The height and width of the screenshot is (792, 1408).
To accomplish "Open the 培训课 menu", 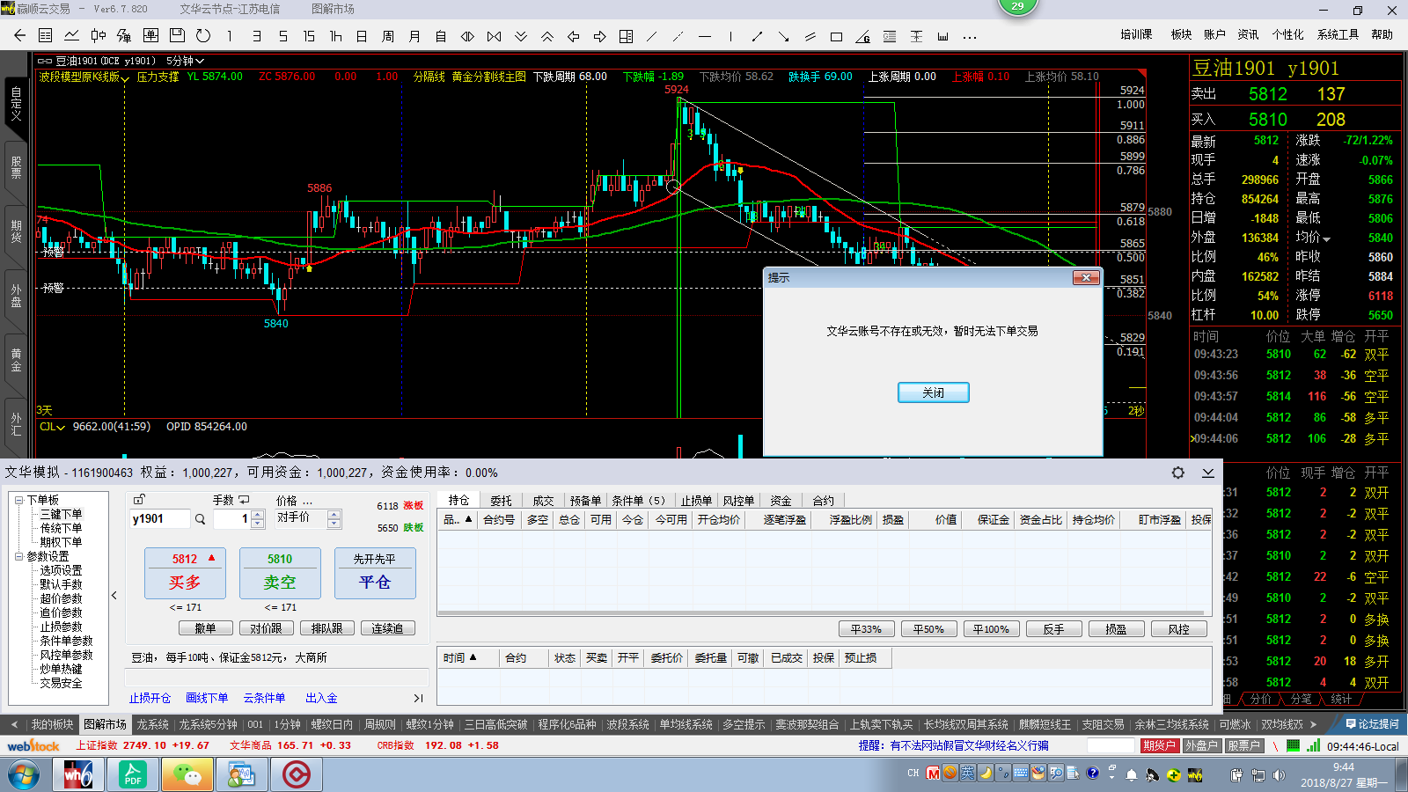I will pyautogui.click(x=1136, y=34).
